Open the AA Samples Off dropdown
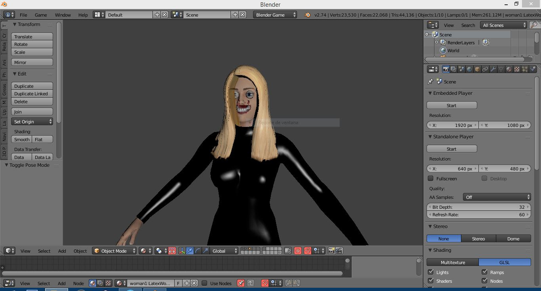The image size is (541, 291). pos(497,197)
